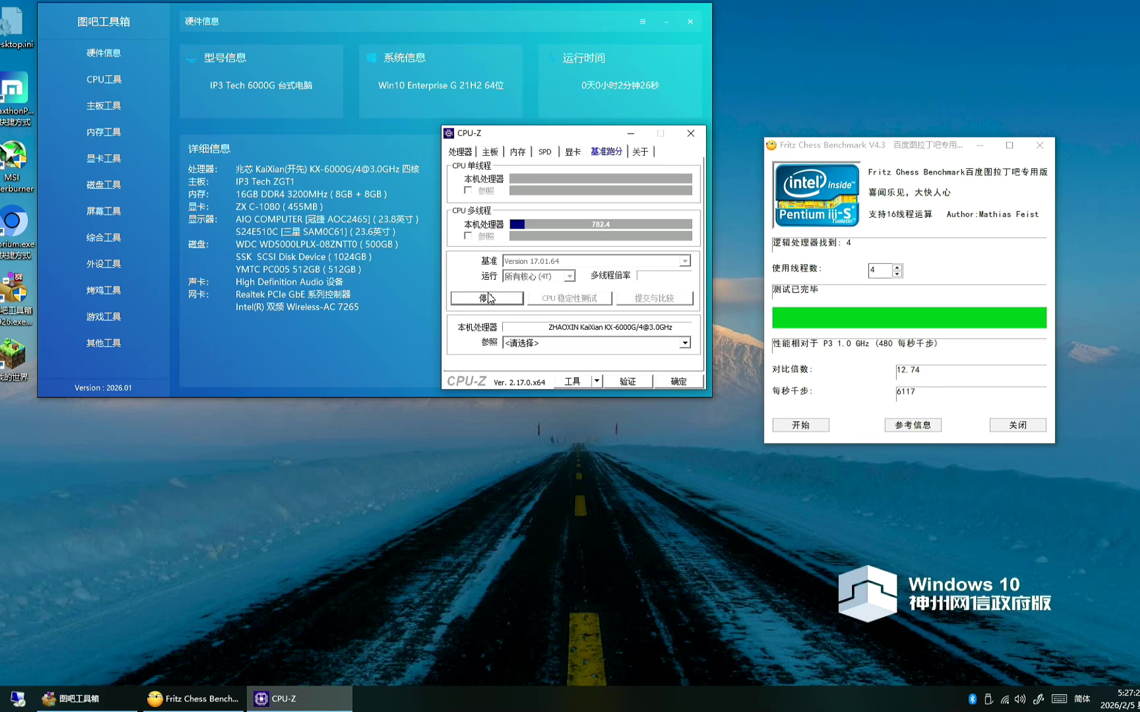This screenshot has width=1140, height=712.
Task: Click the 验证 button in CPU-Z
Action: click(627, 381)
